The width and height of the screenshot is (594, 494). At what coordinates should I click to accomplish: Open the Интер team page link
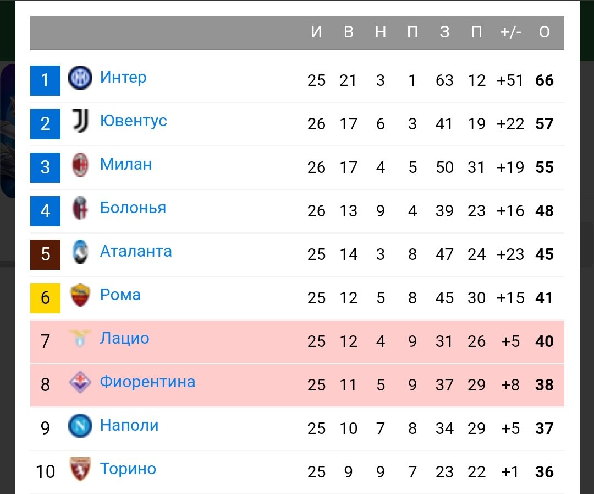(123, 78)
